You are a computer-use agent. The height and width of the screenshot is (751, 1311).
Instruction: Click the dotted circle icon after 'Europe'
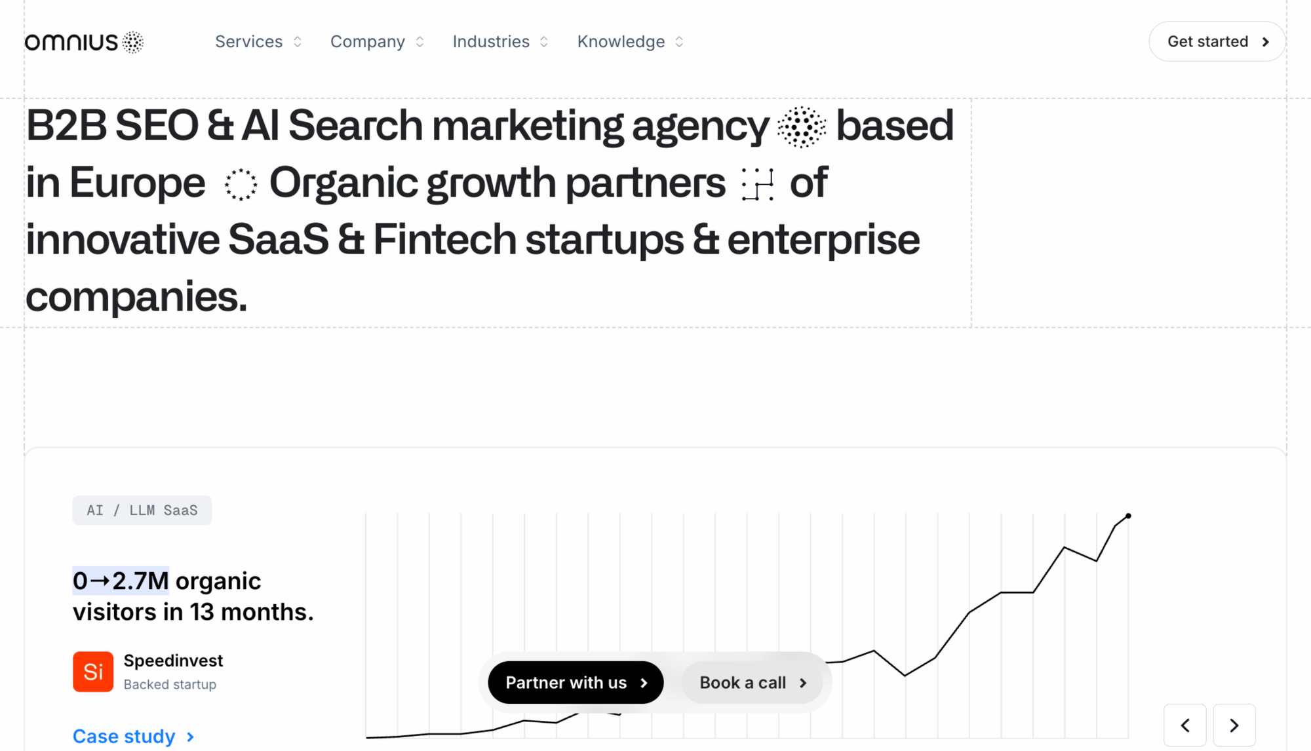pos(241,184)
